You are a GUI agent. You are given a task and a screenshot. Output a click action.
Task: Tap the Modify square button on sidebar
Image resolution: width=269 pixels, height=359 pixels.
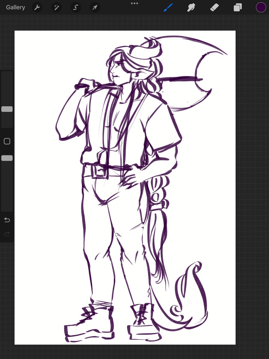(7, 141)
